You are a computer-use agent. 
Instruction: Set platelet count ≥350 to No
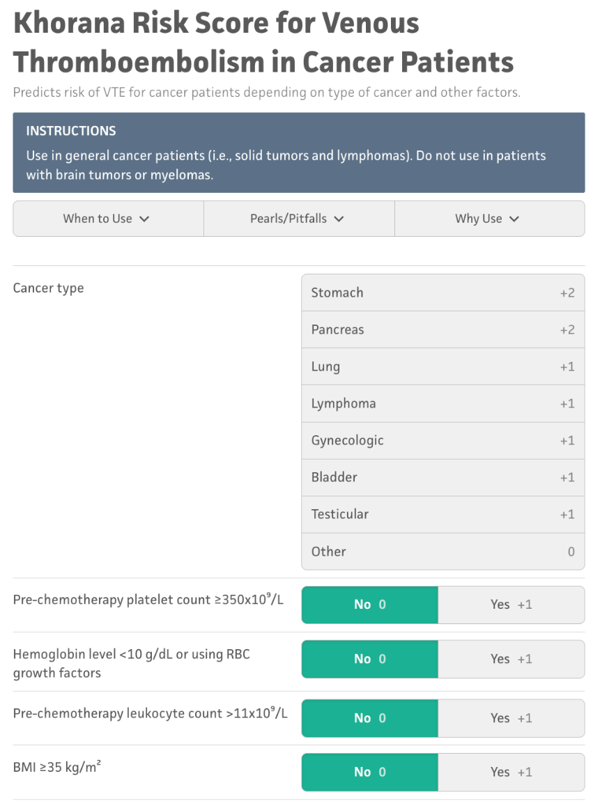click(370, 605)
